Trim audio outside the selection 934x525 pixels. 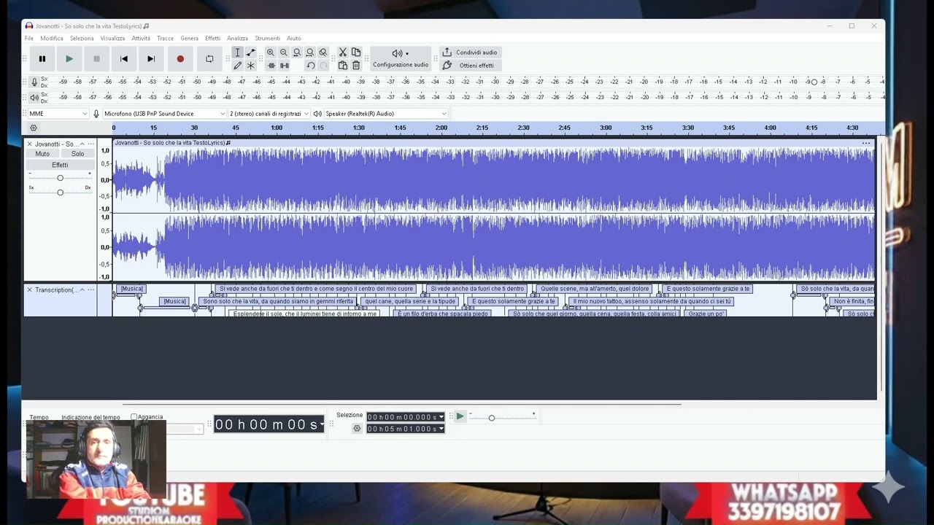point(271,66)
